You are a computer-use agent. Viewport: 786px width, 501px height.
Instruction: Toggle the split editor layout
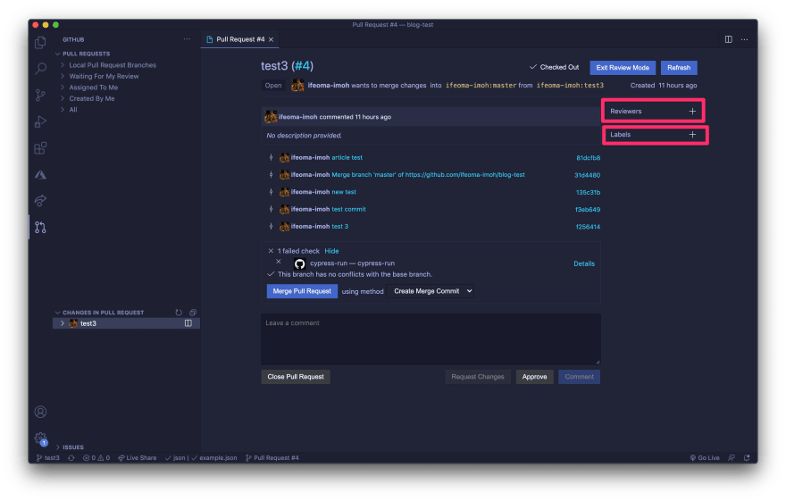tap(729, 39)
